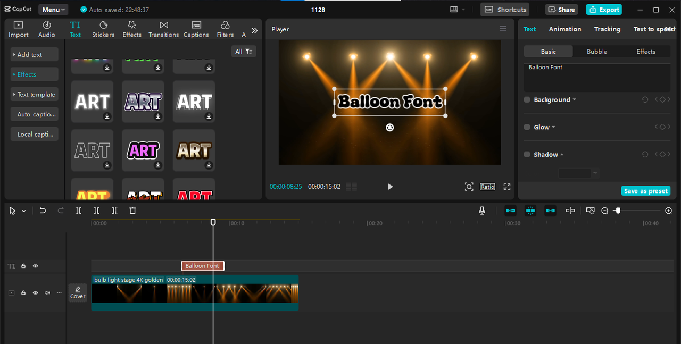Open the Stickers tab
Screen dimensions: 681x344
[x=103, y=29]
